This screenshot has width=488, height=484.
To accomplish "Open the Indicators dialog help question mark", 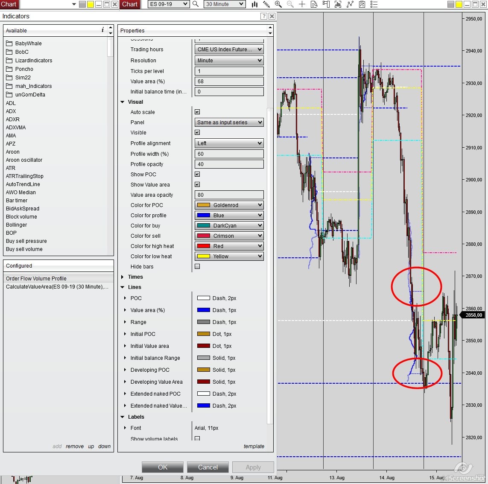I will [x=263, y=16].
